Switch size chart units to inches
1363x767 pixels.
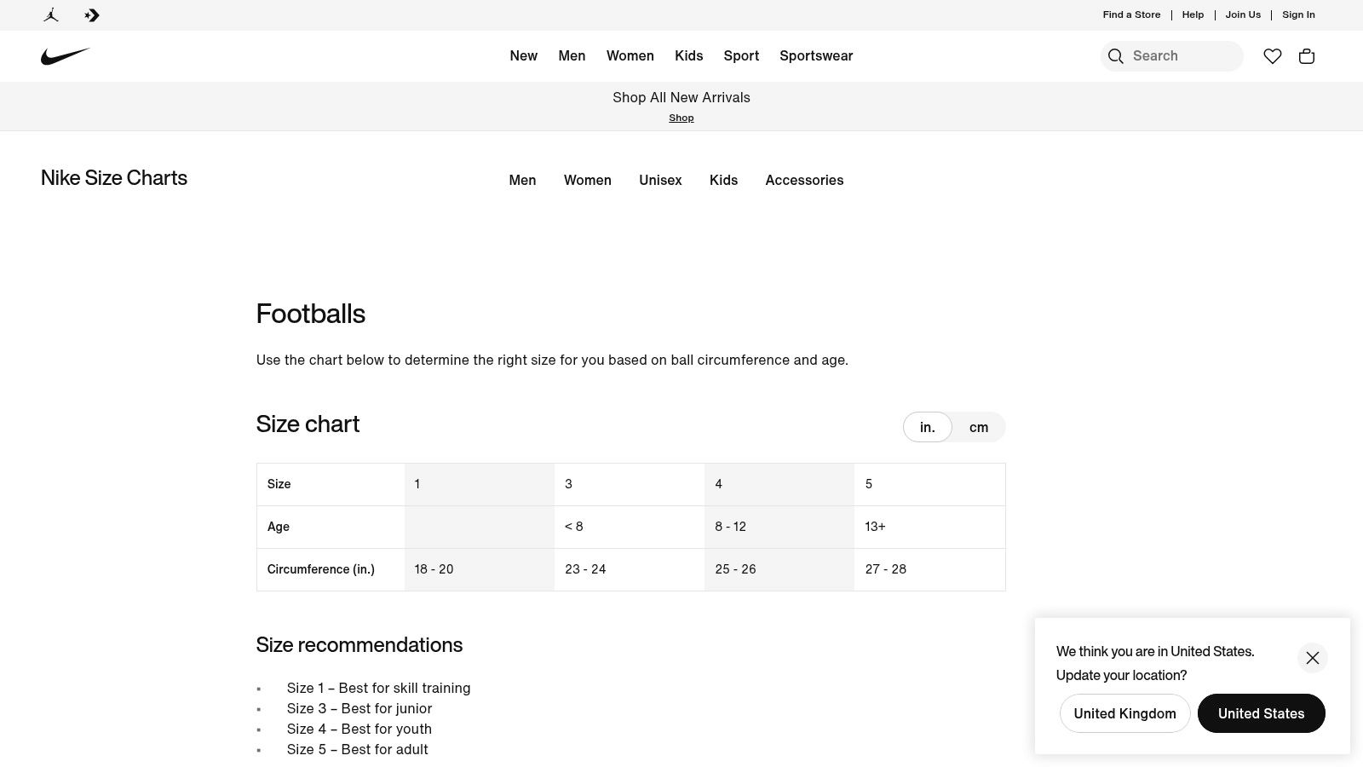927,427
